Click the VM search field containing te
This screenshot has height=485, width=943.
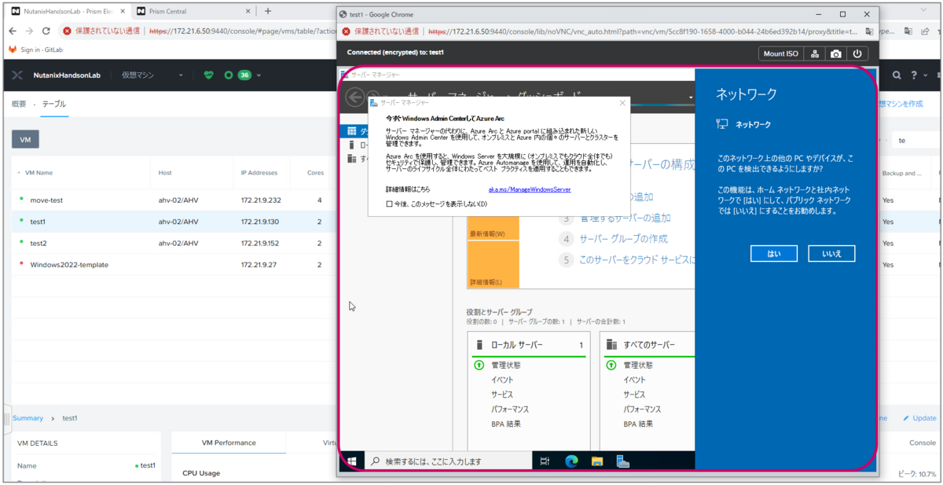click(918, 140)
